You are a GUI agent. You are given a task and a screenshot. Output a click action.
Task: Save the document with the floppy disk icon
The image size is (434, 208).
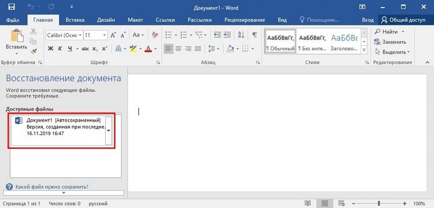[x=11, y=8]
